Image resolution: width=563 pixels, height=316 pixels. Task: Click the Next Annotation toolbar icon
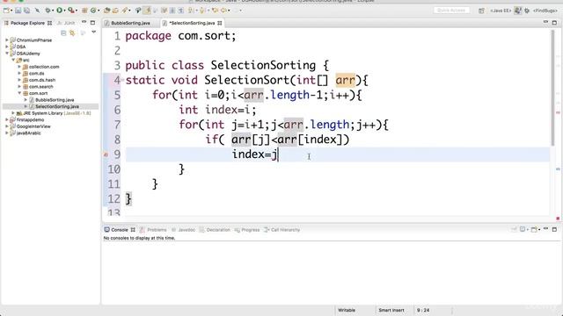click(191, 11)
